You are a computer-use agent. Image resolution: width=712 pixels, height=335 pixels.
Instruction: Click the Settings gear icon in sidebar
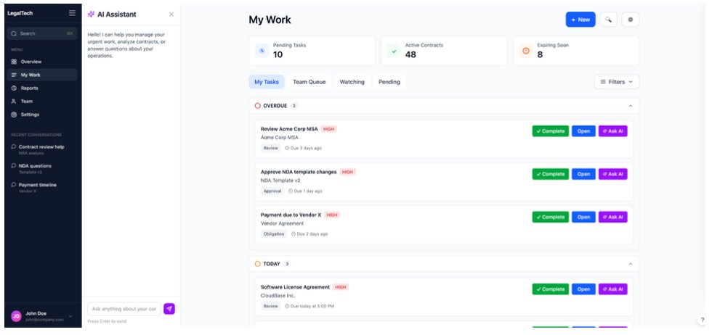(14, 115)
